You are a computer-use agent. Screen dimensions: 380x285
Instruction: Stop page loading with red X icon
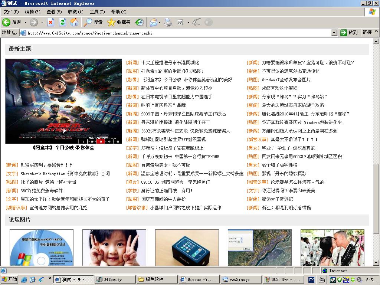tap(50, 22)
